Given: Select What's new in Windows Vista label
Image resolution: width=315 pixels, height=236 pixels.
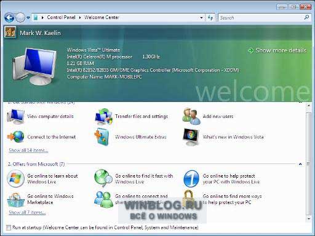Looking at the screenshot, I should coord(233,137).
